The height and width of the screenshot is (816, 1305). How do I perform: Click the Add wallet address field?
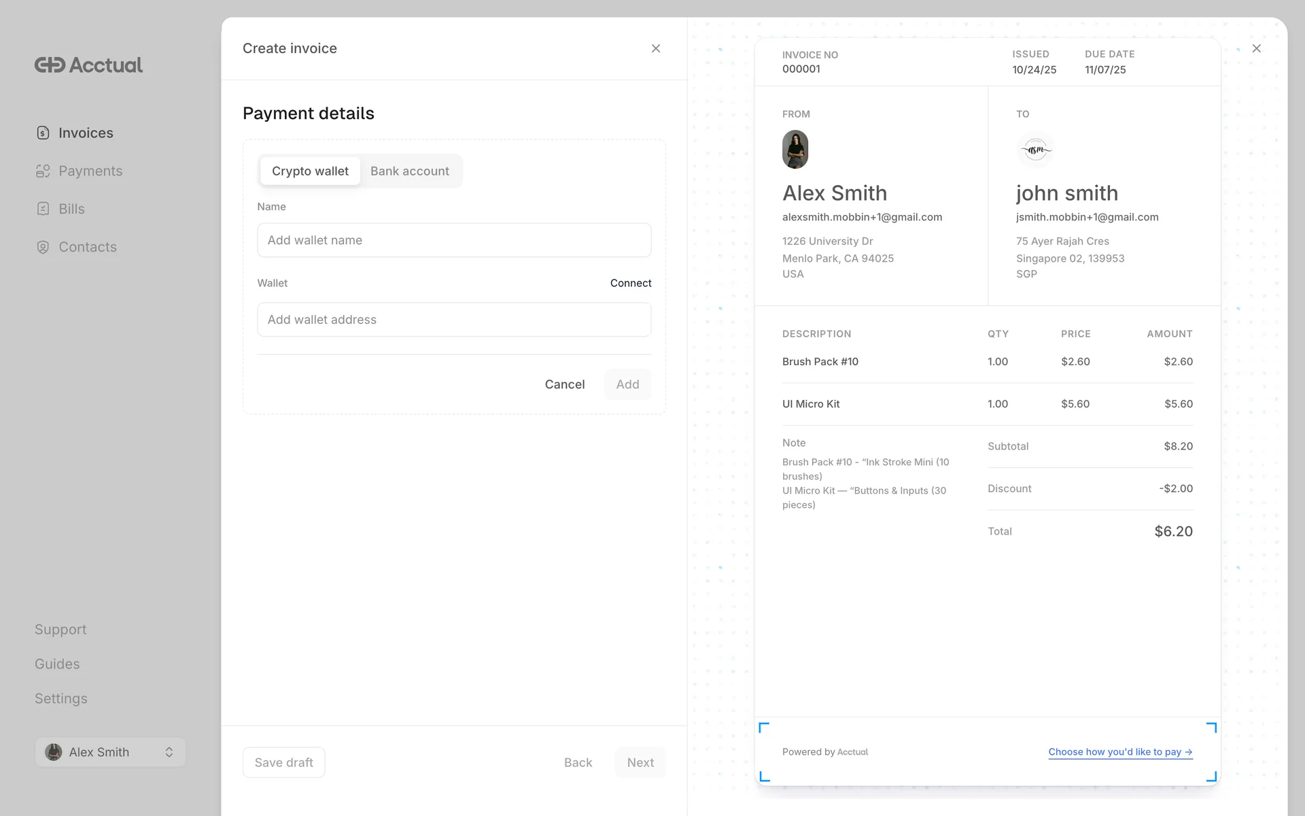tap(454, 320)
